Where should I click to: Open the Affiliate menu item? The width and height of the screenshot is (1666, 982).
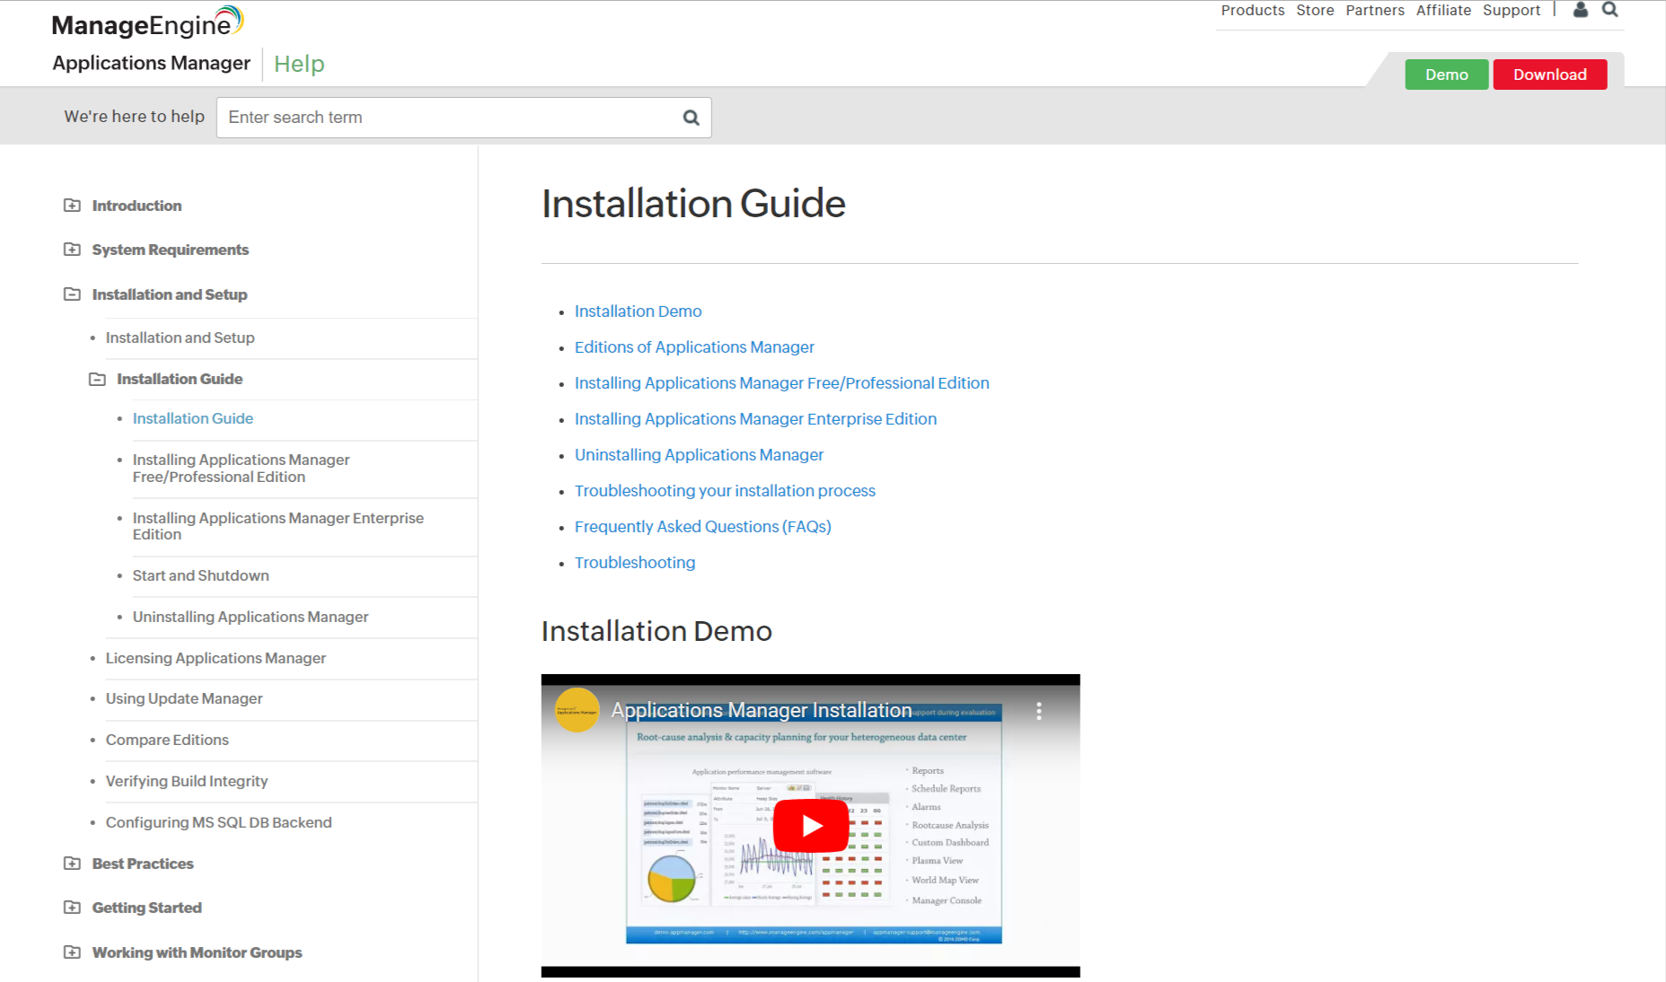pos(1443,10)
